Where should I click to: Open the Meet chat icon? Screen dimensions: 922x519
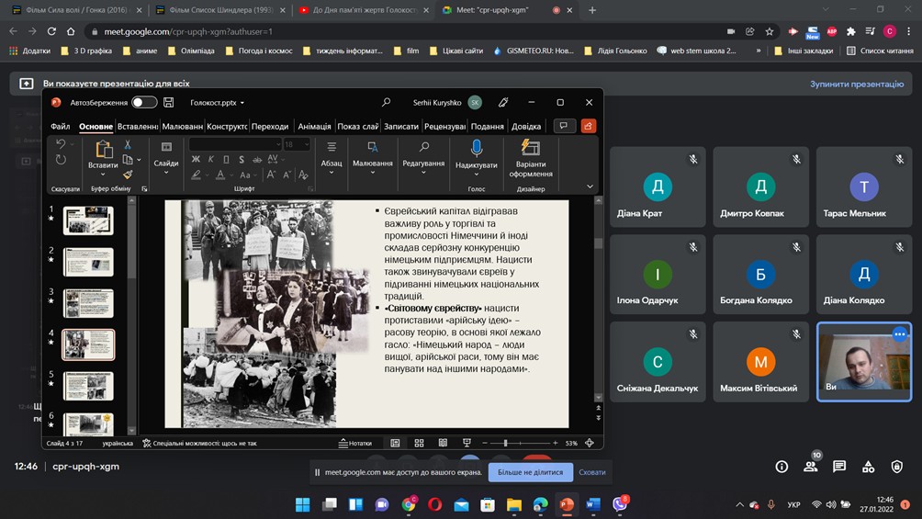(x=839, y=466)
